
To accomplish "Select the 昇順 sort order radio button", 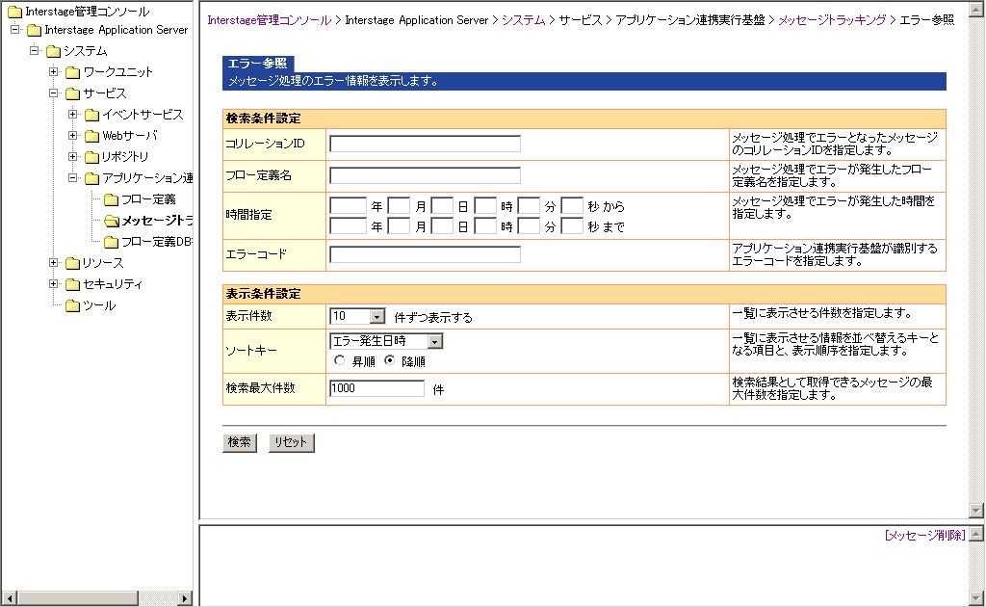I will pos(339,361).
